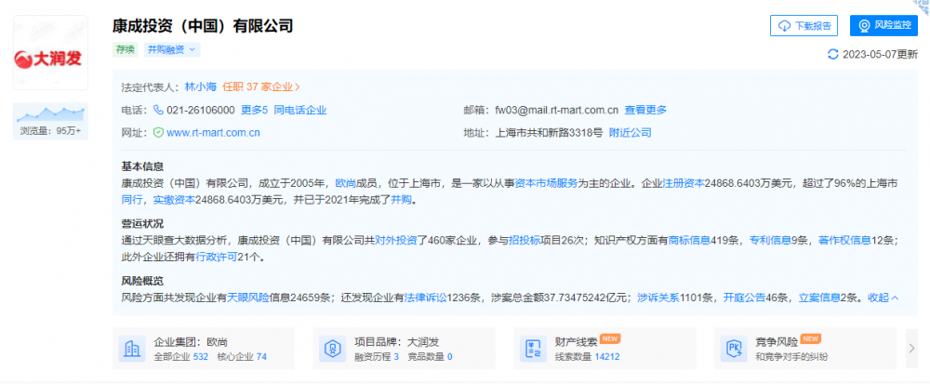Click the 项目品牌 badge icon
Viewport: 930px width, 384px height.
click(332, 349)
